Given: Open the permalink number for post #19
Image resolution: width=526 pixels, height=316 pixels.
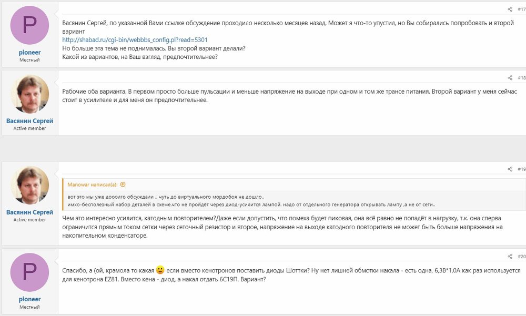Looking at the screenshot, I should pos(521,169).
